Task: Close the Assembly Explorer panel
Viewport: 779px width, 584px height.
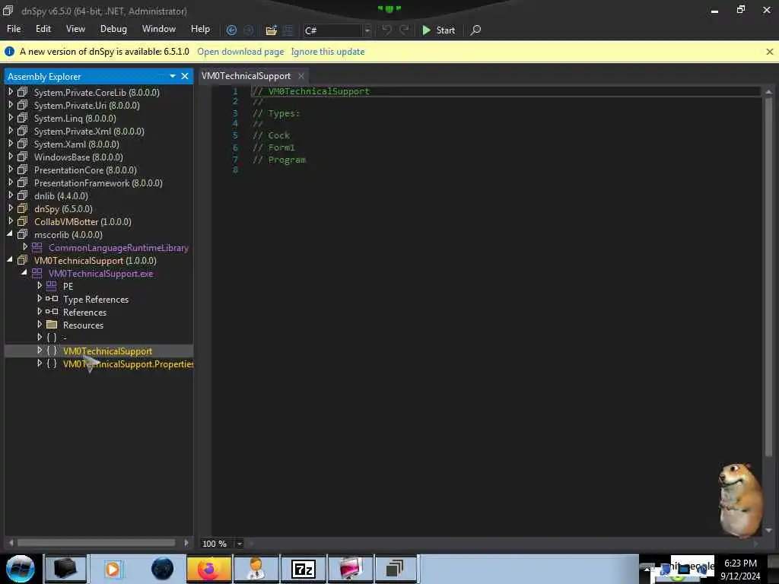Action: [185, 76]
